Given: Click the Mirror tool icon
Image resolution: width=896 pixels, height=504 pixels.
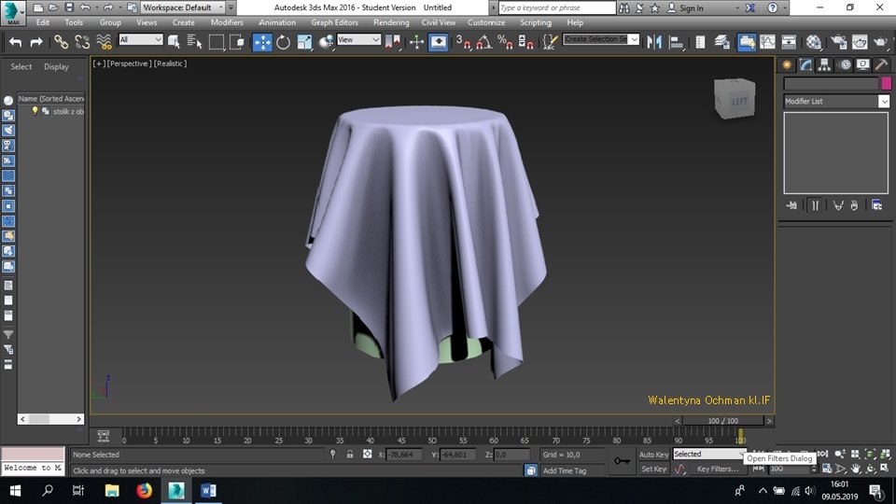Looking at the screenshot, I should coord(654,42).
